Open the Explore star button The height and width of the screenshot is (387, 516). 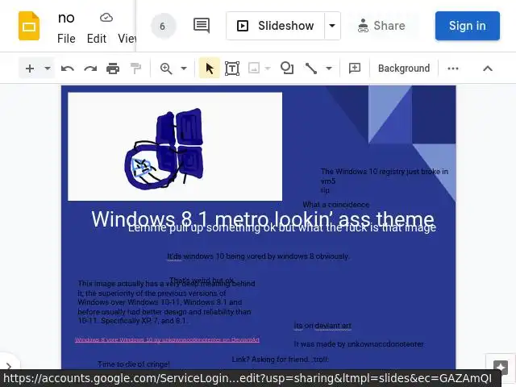pyautogui.click(x=501, y=366)
